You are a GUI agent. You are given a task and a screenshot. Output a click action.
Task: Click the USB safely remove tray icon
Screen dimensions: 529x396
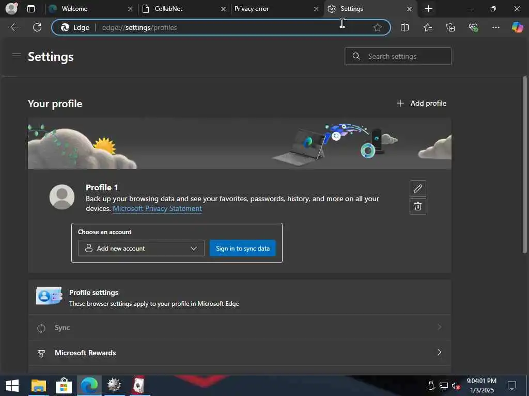[431, 386]
